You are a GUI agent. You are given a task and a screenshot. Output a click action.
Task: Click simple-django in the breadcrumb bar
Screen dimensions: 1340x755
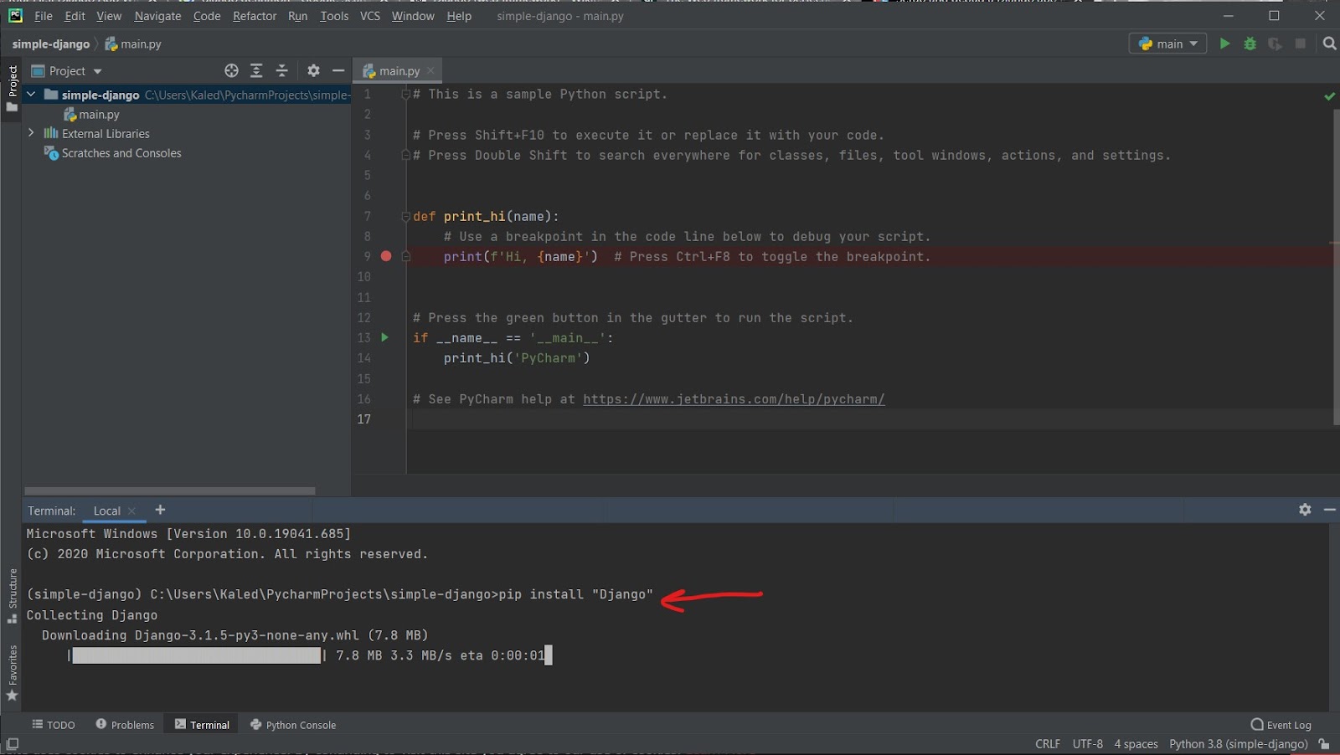pyautogui.click(x=51, y=44)
